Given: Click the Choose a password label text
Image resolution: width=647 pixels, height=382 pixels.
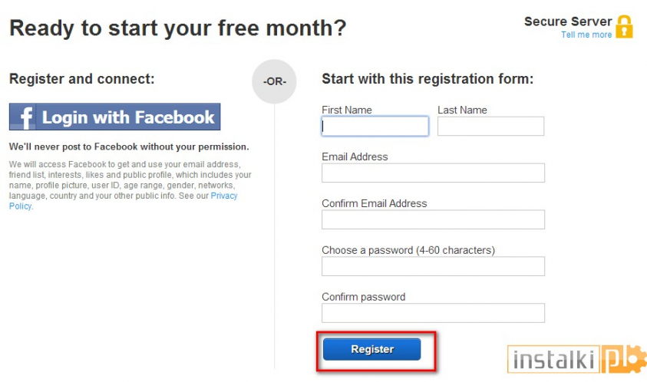Looking at the screenshot, I should 408,250.
